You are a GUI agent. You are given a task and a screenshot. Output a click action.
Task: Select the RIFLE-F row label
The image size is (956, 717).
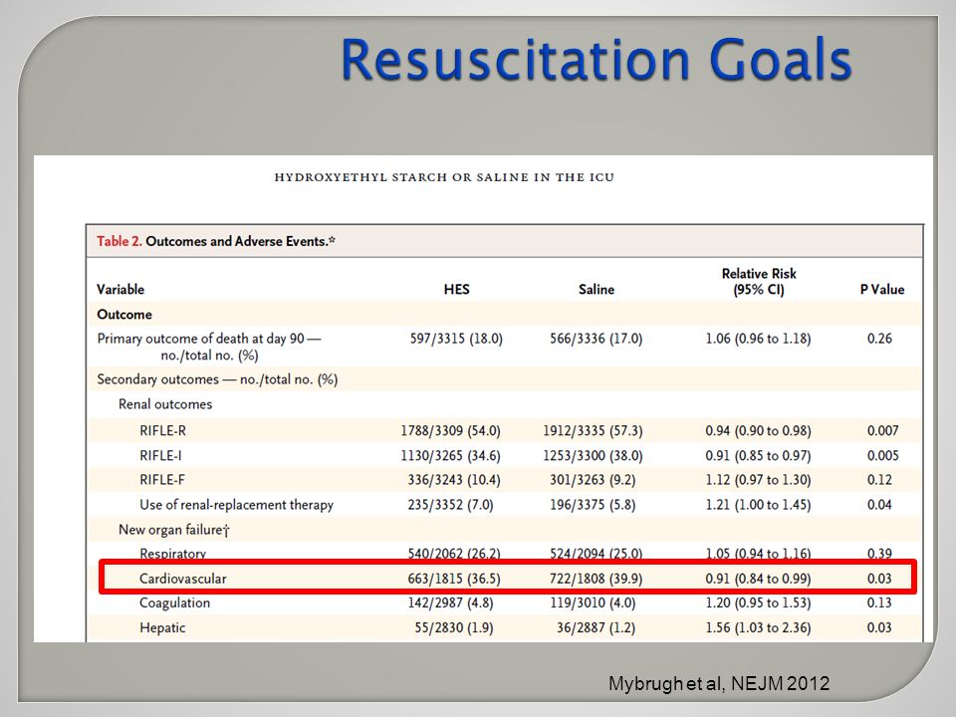click(162, 480)
